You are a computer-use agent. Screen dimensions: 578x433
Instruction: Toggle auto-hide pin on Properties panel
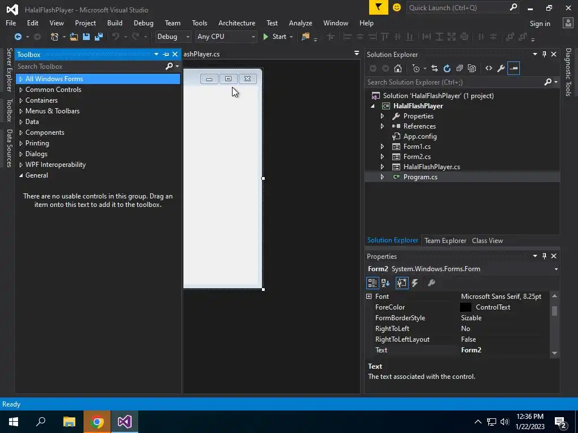(545, 257)
